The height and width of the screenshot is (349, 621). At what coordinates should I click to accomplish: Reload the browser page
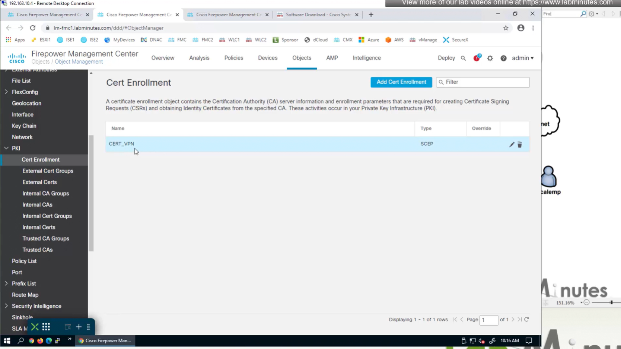tap(33, 28)
